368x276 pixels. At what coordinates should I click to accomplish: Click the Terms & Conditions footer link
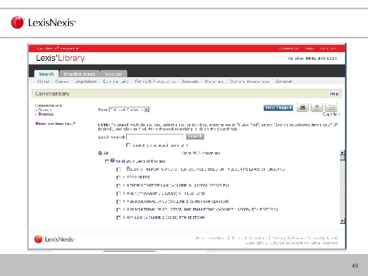tap(249, 238)
